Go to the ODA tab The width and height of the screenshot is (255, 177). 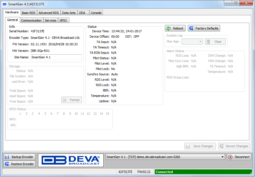tap(82, 13)
